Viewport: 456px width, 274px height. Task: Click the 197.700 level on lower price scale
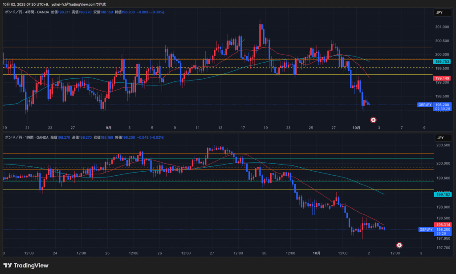coord(442,248)
